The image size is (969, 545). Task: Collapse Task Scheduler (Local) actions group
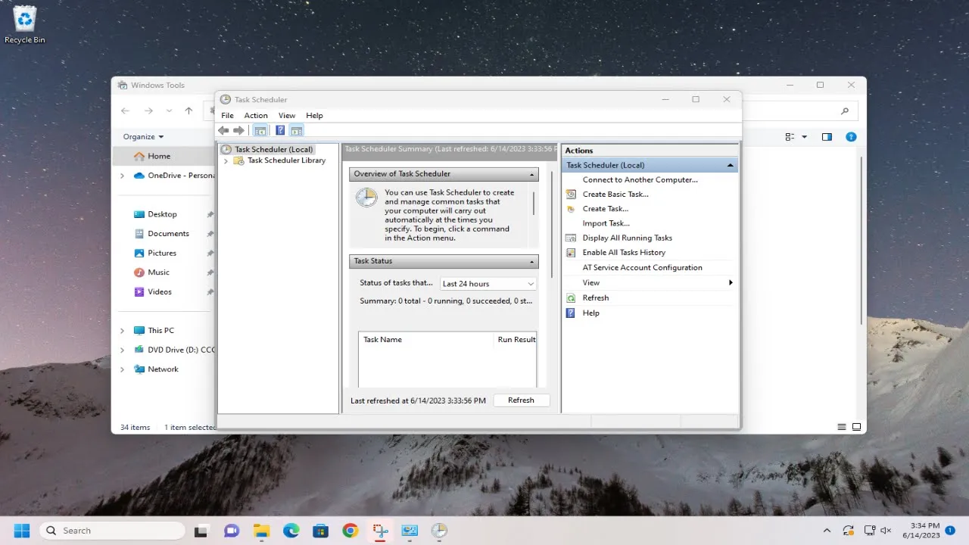point(730,165)
